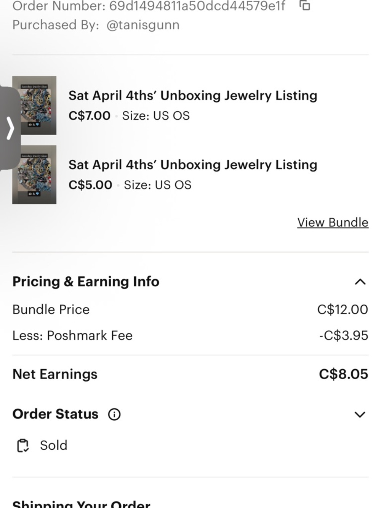Viewport: 381px width, 508px height.
Task: Open the View Bundle link
Action: point(333,223)
